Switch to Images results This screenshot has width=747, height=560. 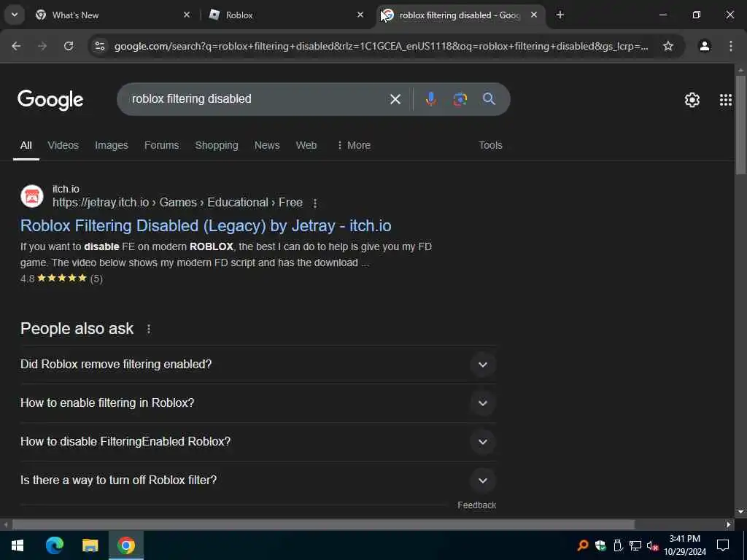click(x=112, y=145)
